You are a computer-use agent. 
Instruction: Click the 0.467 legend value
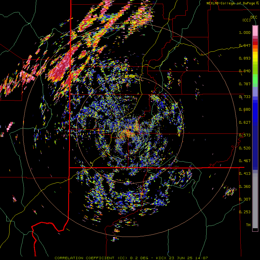[245, 161]
